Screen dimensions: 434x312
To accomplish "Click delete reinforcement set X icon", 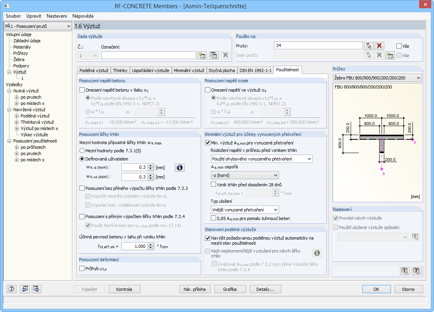I will point(225,55).
